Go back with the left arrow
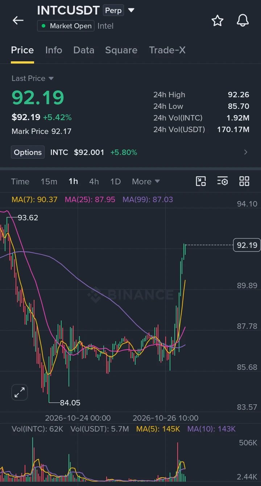The image size is (261, 486). [x=18, y=20]
